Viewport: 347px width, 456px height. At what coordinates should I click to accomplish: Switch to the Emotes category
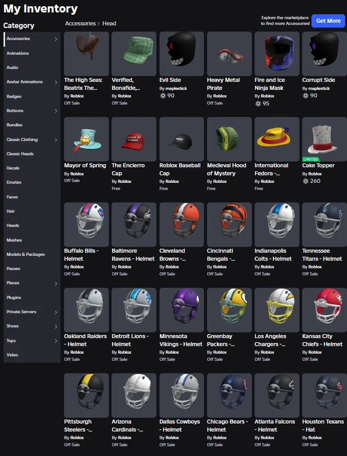coord(14,182)
